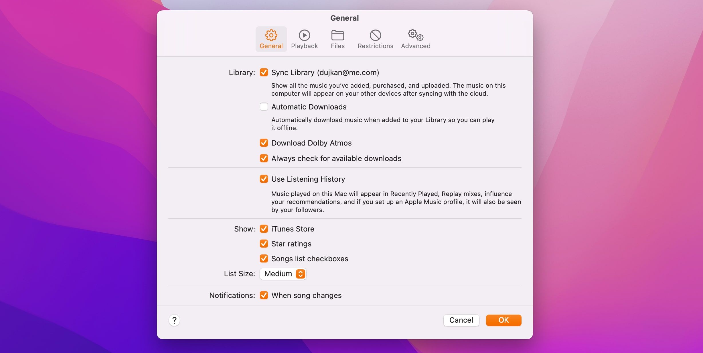This screenshot has width=703, height=353.
Task: Disable Download Dolby Atmos
Action: (264, 143)
